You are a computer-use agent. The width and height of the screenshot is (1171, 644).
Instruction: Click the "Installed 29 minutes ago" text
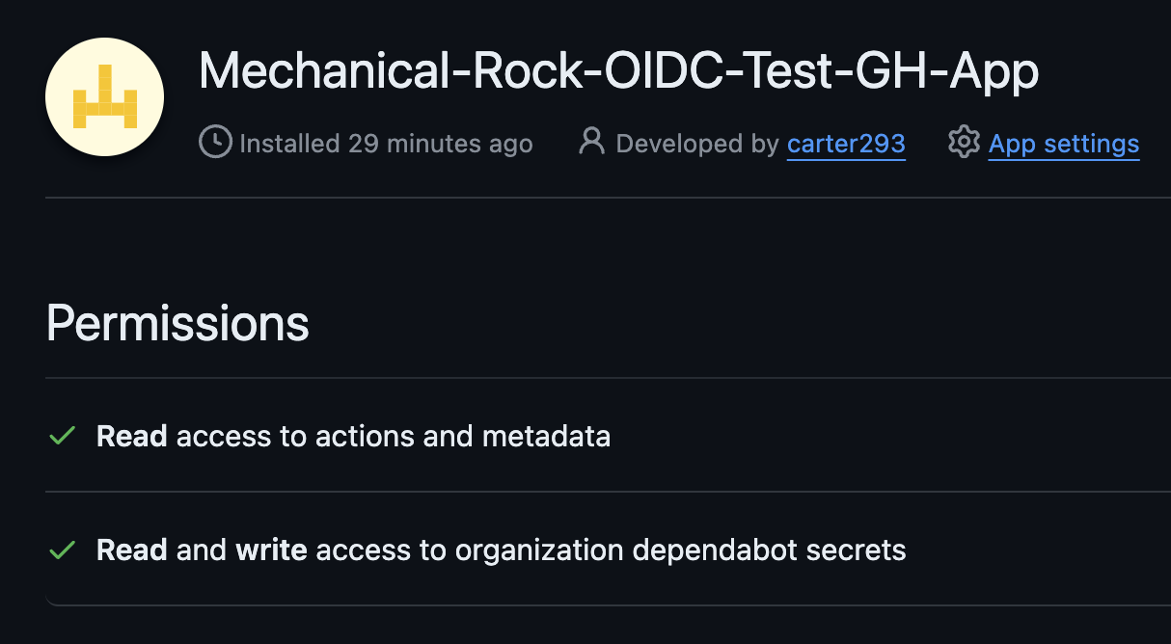click(x=386, y=144)
